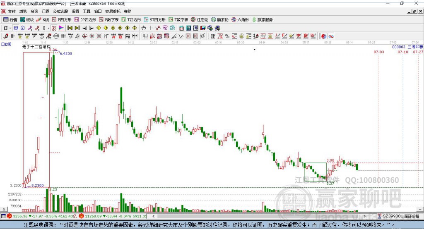424x229 pixels.
Task: Open the 设置 menu
Action: [75, 11]
